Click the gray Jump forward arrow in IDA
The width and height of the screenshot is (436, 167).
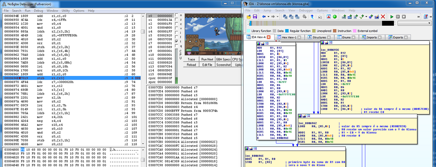(273, 16)
